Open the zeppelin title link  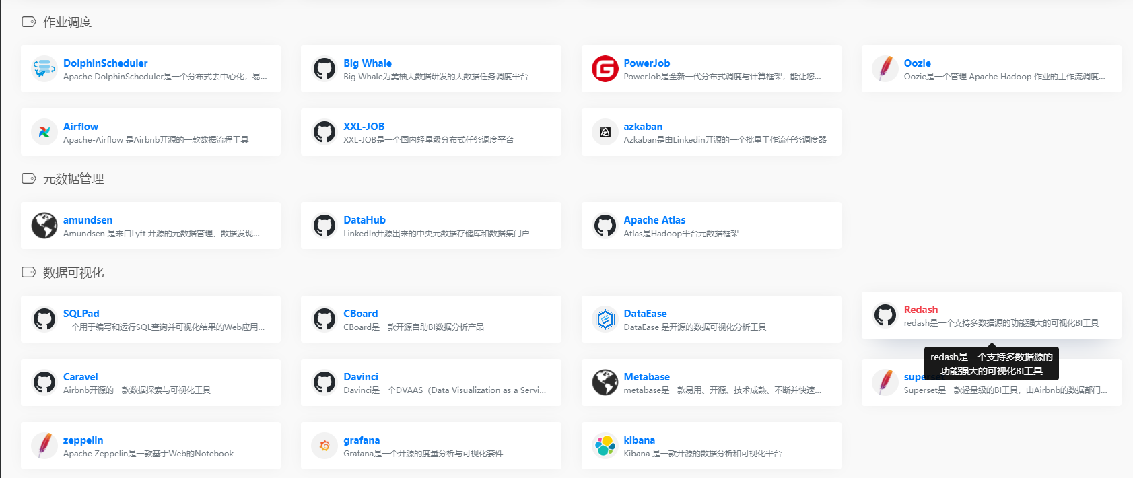tap(83, 440)
